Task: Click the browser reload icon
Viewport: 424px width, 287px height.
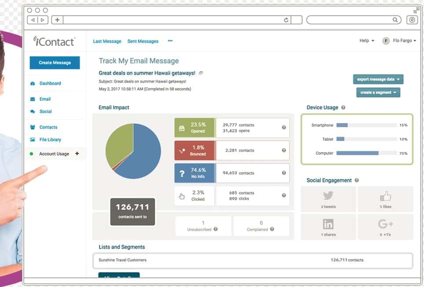Action: 286,20
